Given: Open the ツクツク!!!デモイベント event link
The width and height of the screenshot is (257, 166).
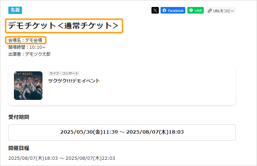Looking at the screenshot, I should coord(74,81).
